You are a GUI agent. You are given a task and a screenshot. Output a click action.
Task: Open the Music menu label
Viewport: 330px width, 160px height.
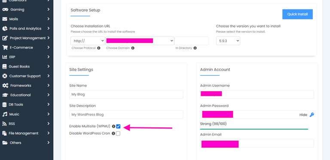[x=14, y=114]
